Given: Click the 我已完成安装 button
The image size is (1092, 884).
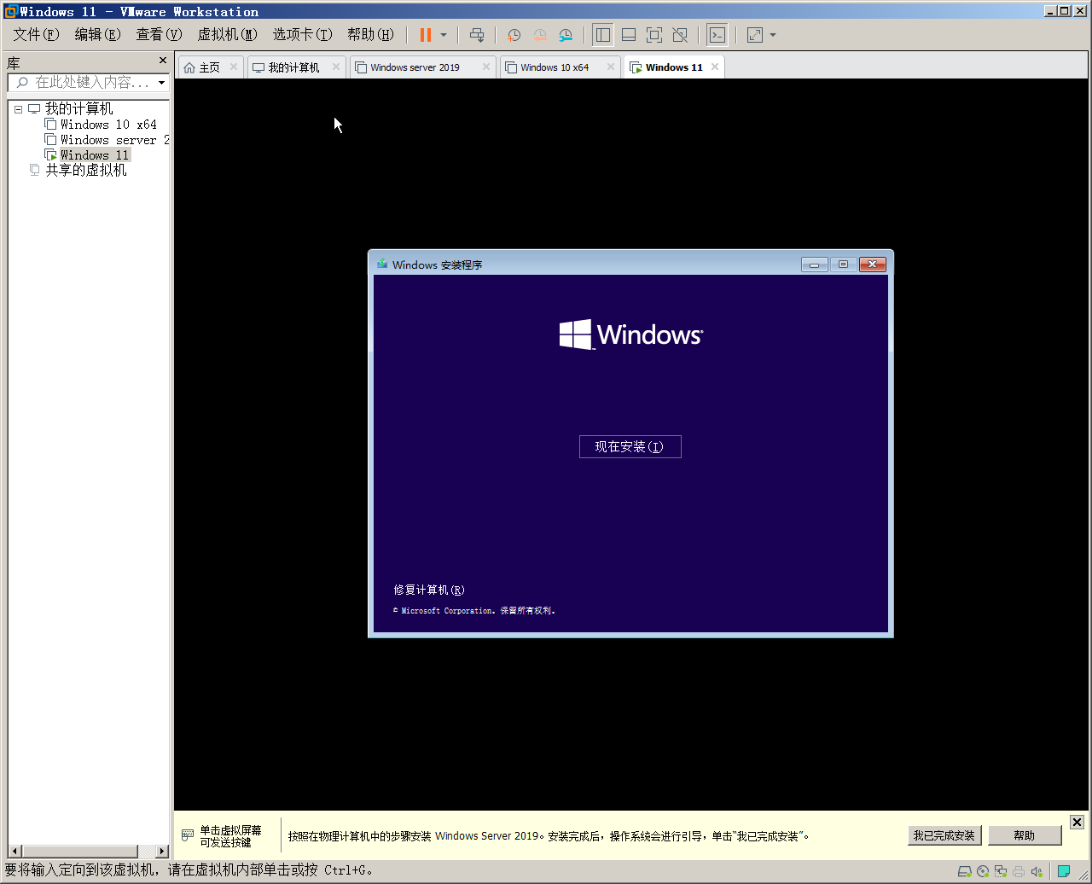Looking at the screenshot, I should pos(944,835).
